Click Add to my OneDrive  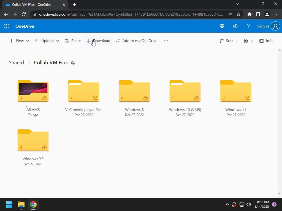click(137, 41)
